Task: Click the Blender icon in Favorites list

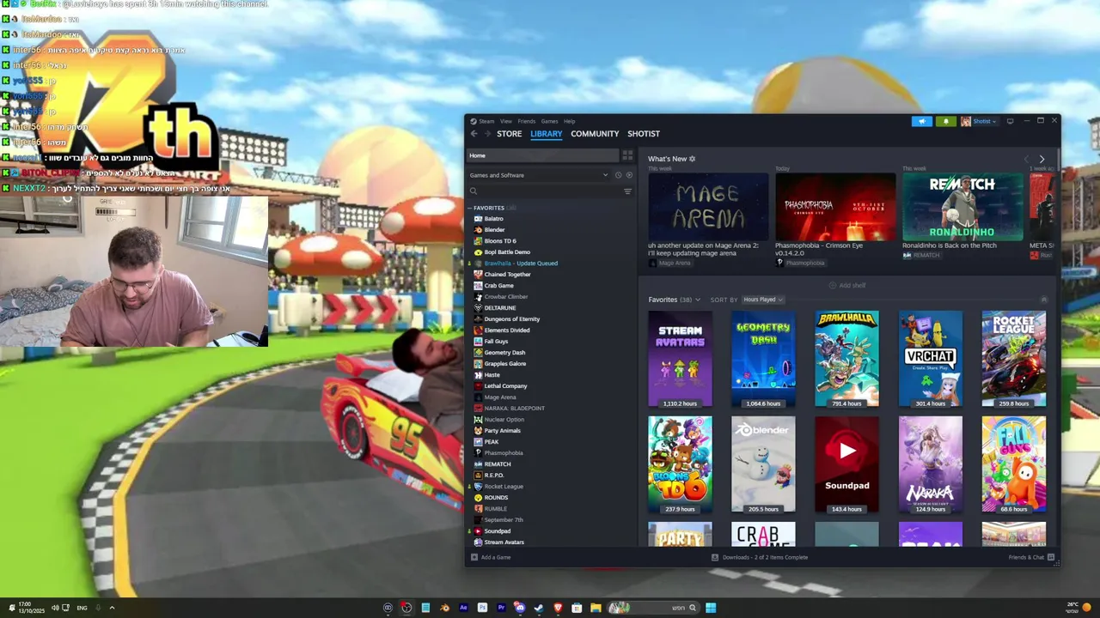Action: (478, 230)
